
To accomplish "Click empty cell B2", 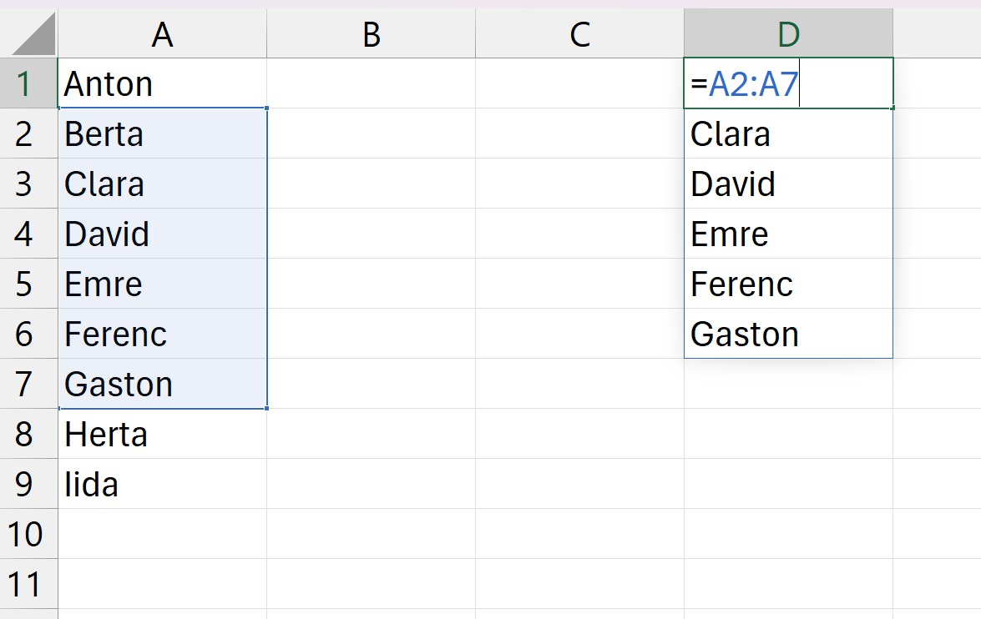I will coord(371,133).
